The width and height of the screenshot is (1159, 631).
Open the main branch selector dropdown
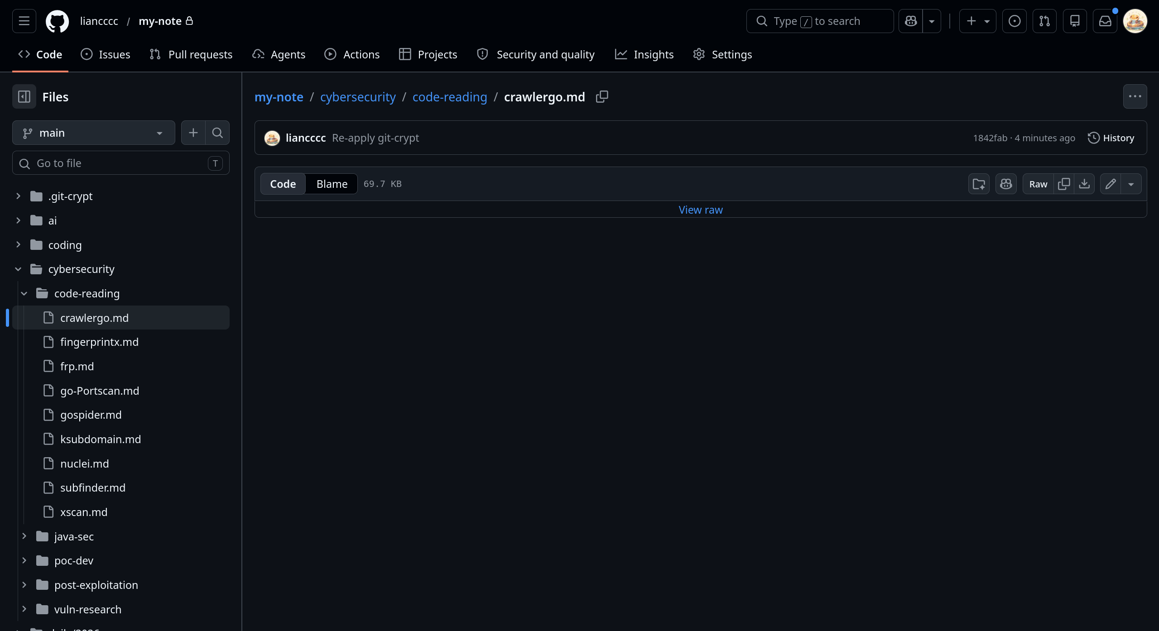coord(94,133)
